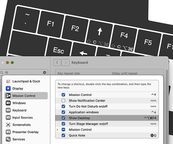Click Turn Stage Manager 'none' value
The width and height of the screenshot is (173, 144).
tap(153, 124)
